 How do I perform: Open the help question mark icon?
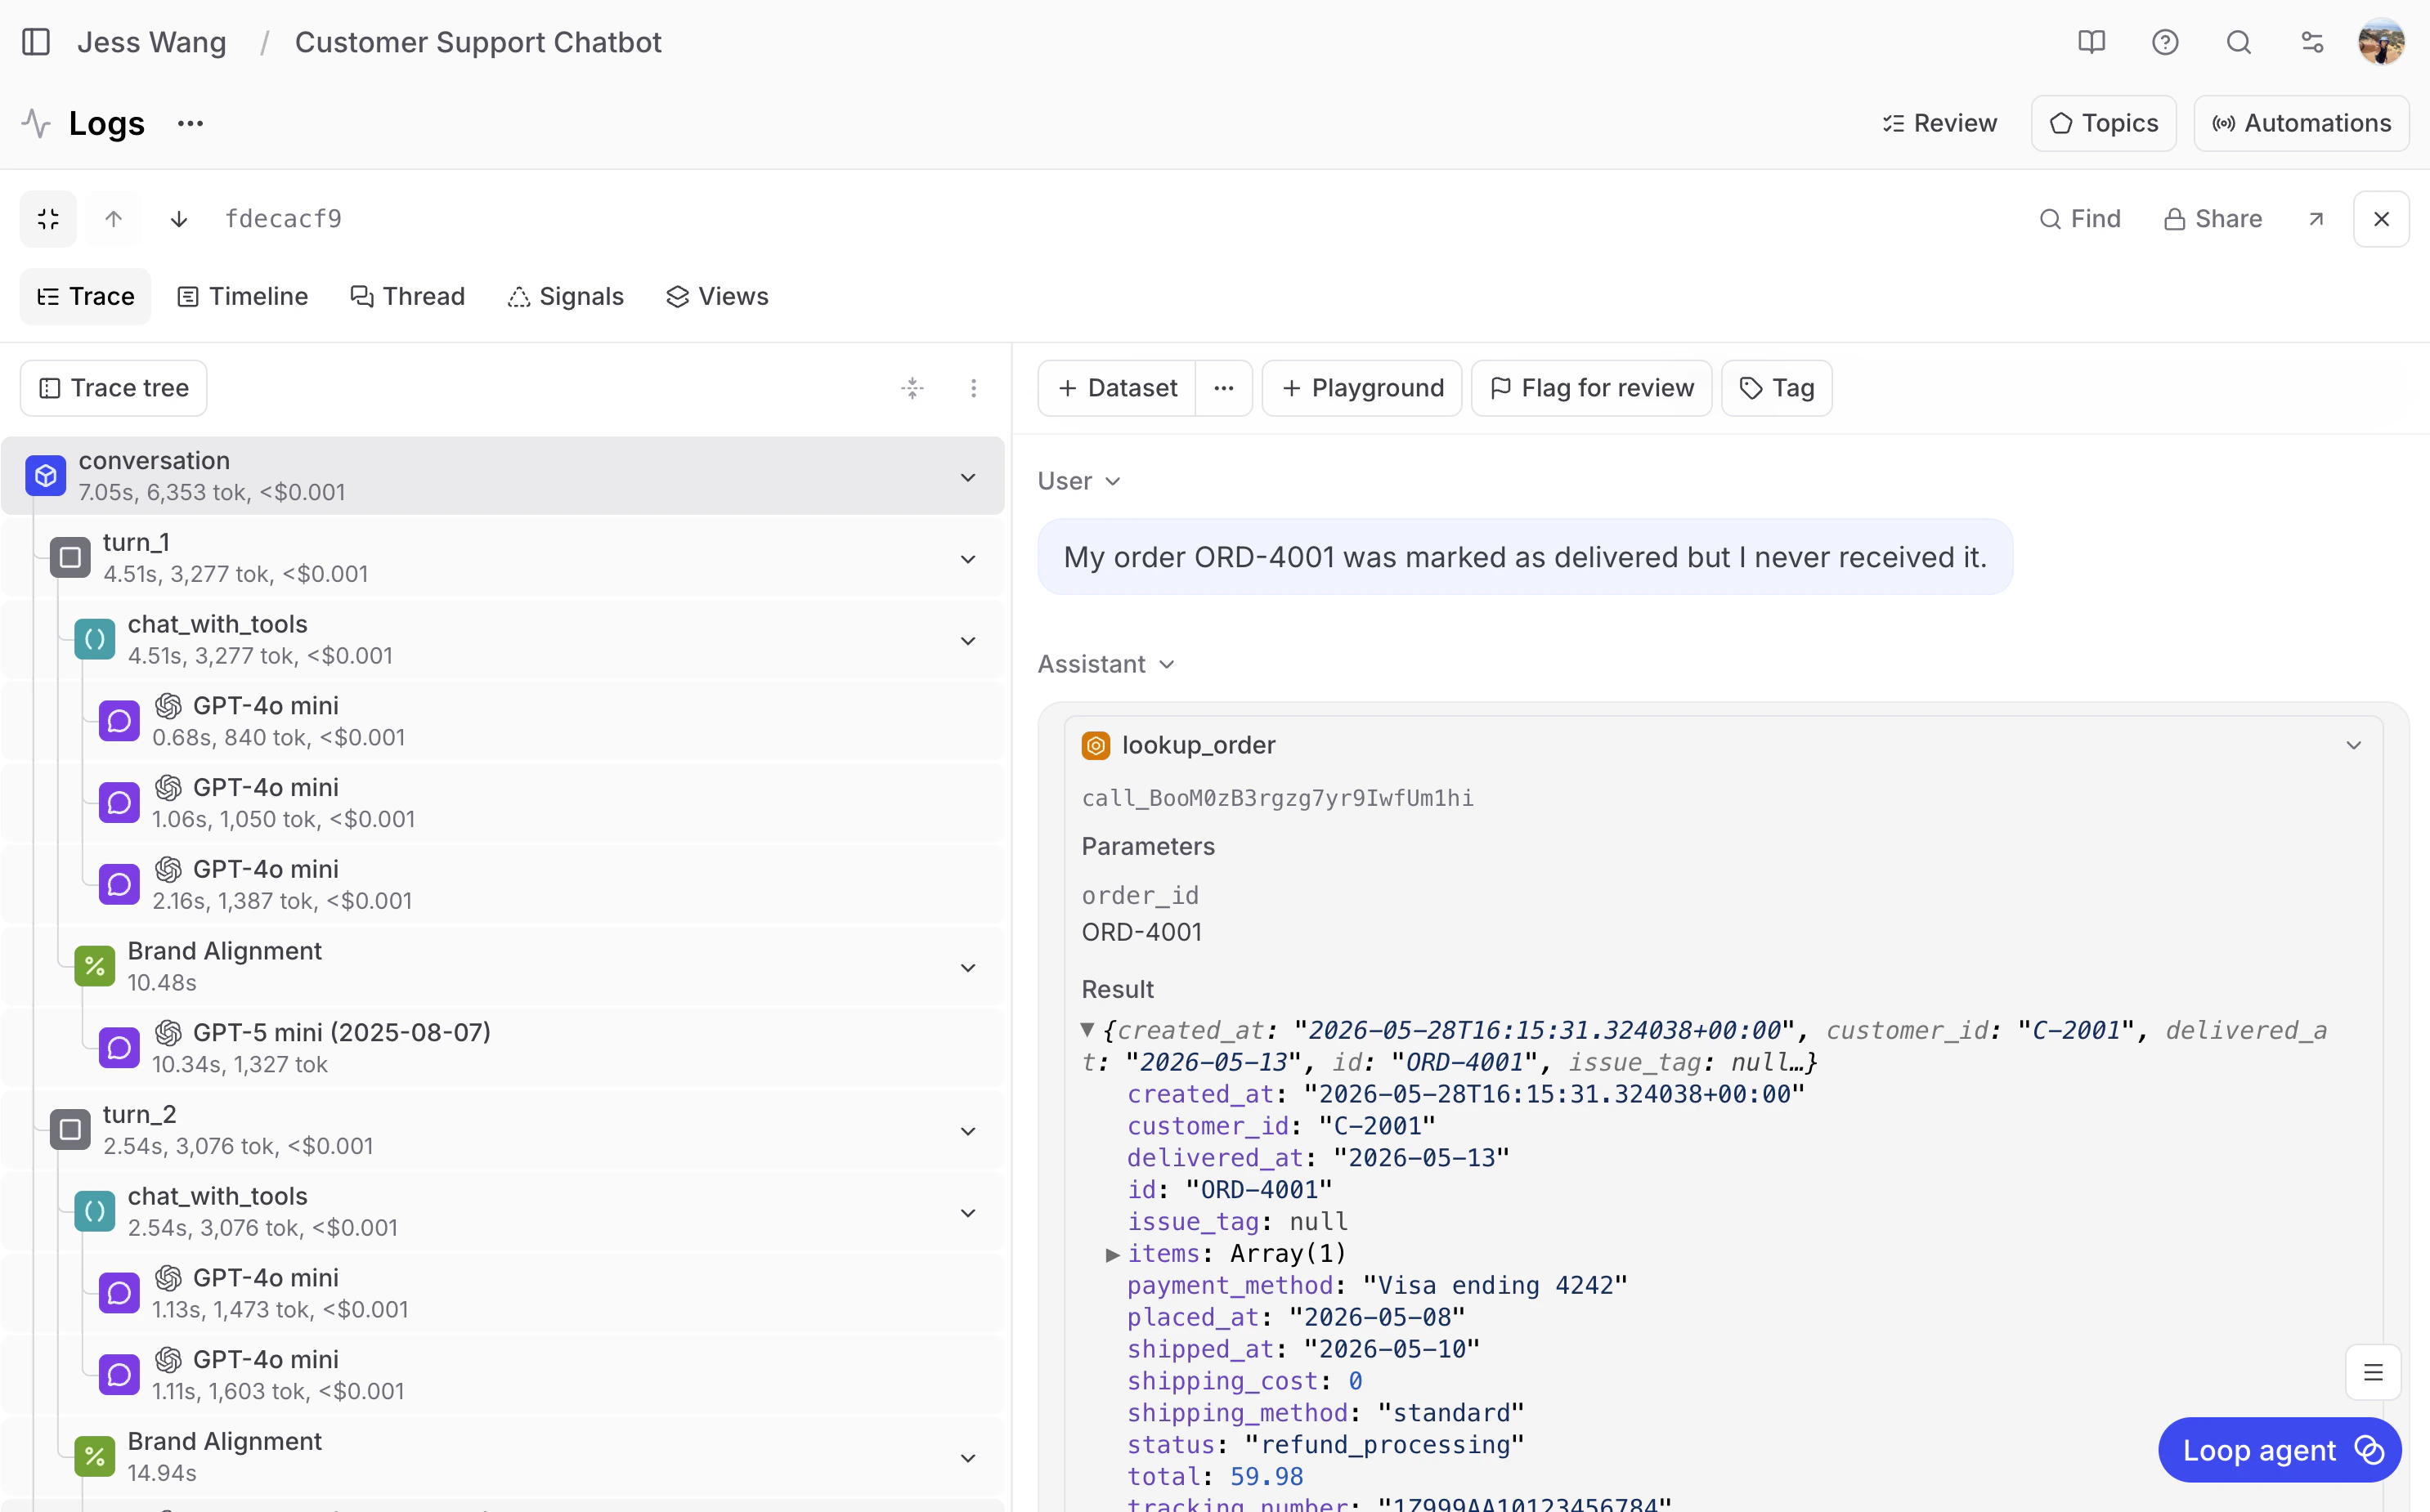2165,42
